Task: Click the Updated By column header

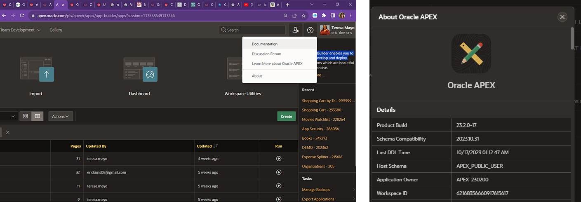Action: pos(96,146)
